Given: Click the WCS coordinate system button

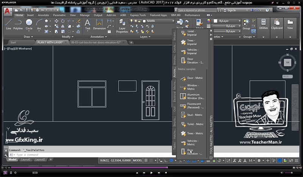Looking at the screenshot, I should (x=287, y=77).
